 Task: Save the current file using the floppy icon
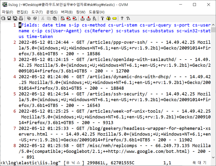[x=9, y=18]
